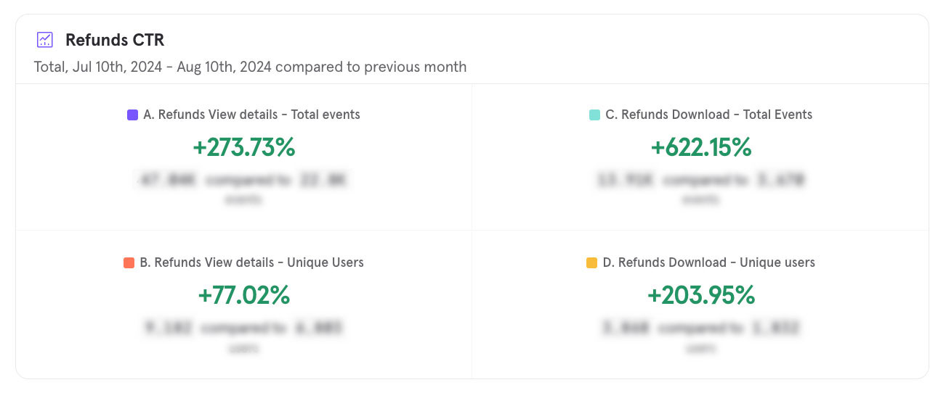Click the +203.95% metric value

[x=701, y=295]
